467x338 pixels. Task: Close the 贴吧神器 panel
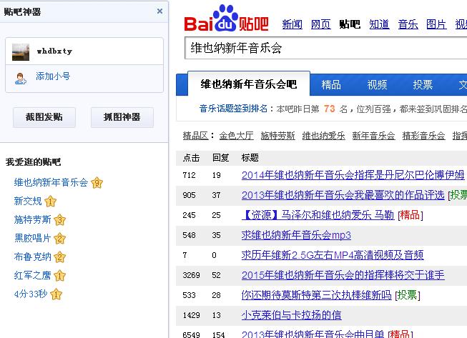tap(159, 11)
